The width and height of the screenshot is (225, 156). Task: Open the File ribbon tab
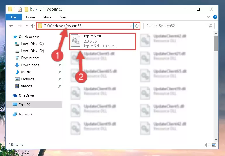click(14, 17)
